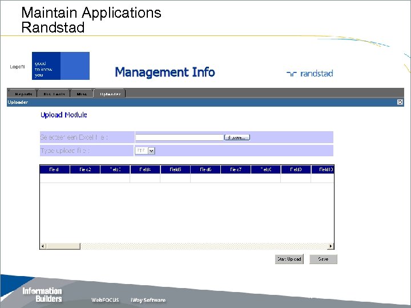Open the tab between Reports and Misc
The height and width of the screenshot is (308, 411).
pos(54,94)
